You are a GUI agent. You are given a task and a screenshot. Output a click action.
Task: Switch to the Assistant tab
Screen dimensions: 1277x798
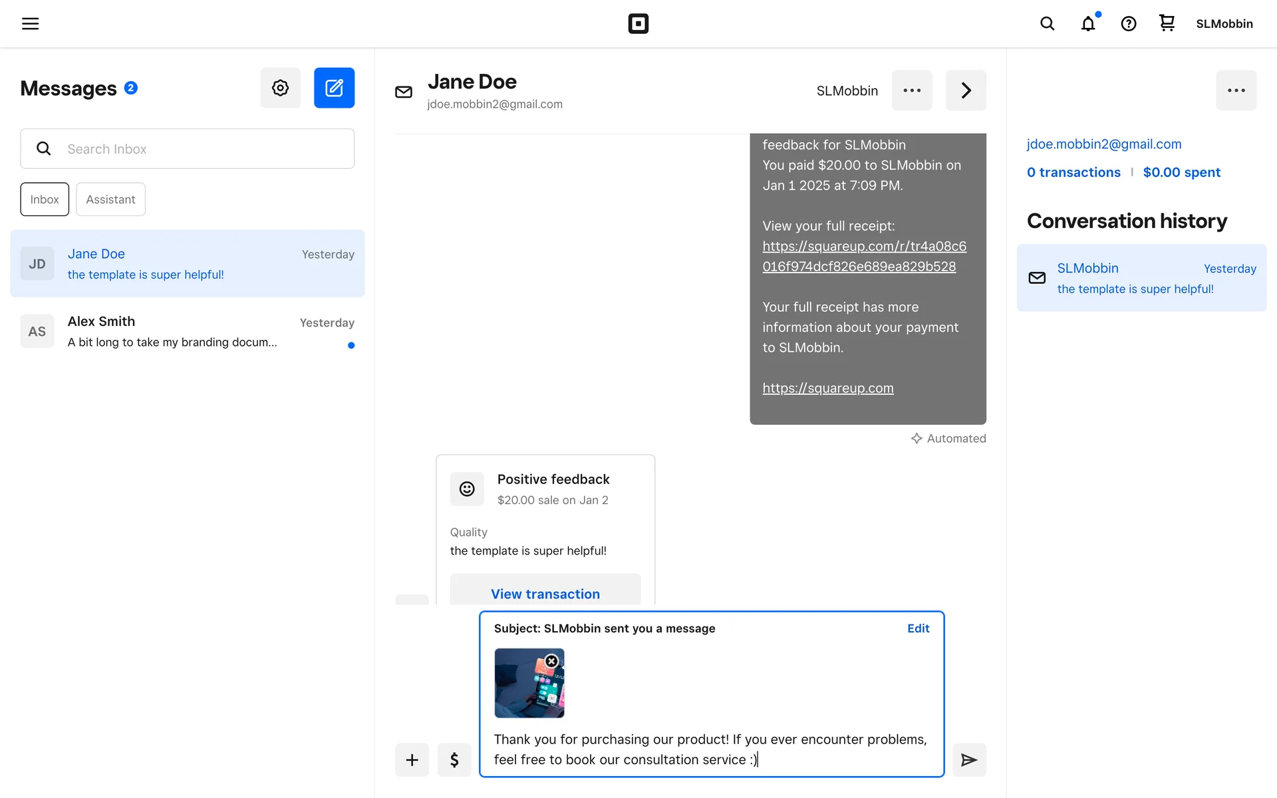[x=110, y=199]
